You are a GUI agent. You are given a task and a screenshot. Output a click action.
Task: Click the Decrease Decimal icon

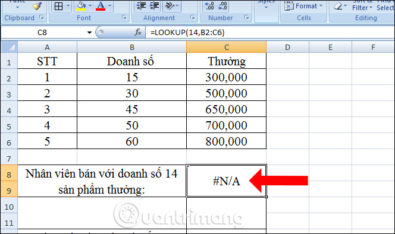coord(222,6)
